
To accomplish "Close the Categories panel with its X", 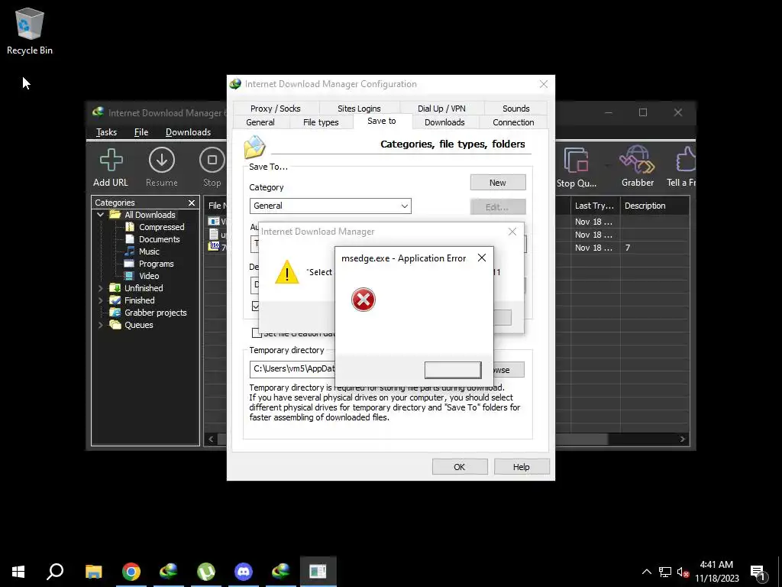I will click(192, 203).
